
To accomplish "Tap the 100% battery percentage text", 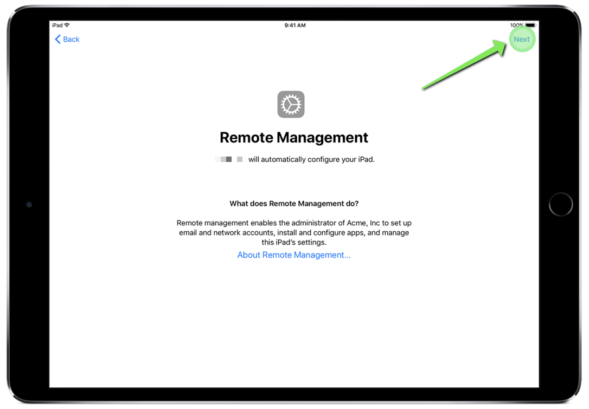I will click(x=516, y=25).
